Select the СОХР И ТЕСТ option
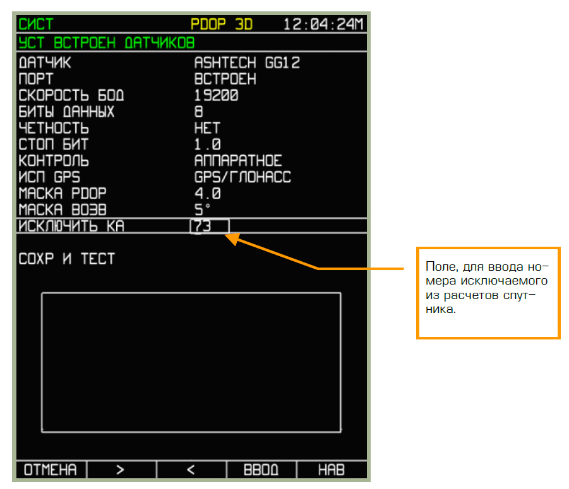Screen dimensions: 569x489 pos(67,259)
